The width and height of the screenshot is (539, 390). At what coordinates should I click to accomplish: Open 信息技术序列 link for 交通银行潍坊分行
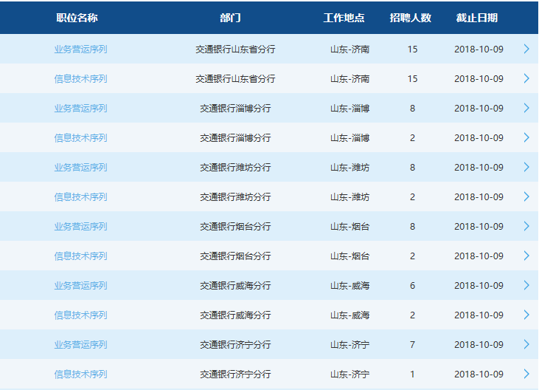(81, 197)
